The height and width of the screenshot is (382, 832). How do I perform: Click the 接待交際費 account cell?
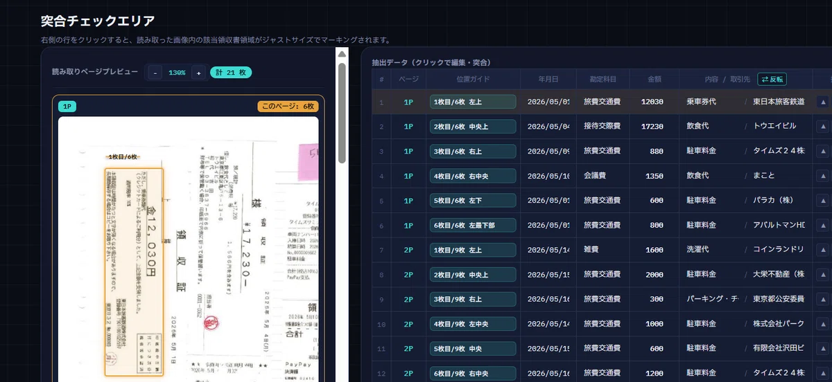[602, 127]
